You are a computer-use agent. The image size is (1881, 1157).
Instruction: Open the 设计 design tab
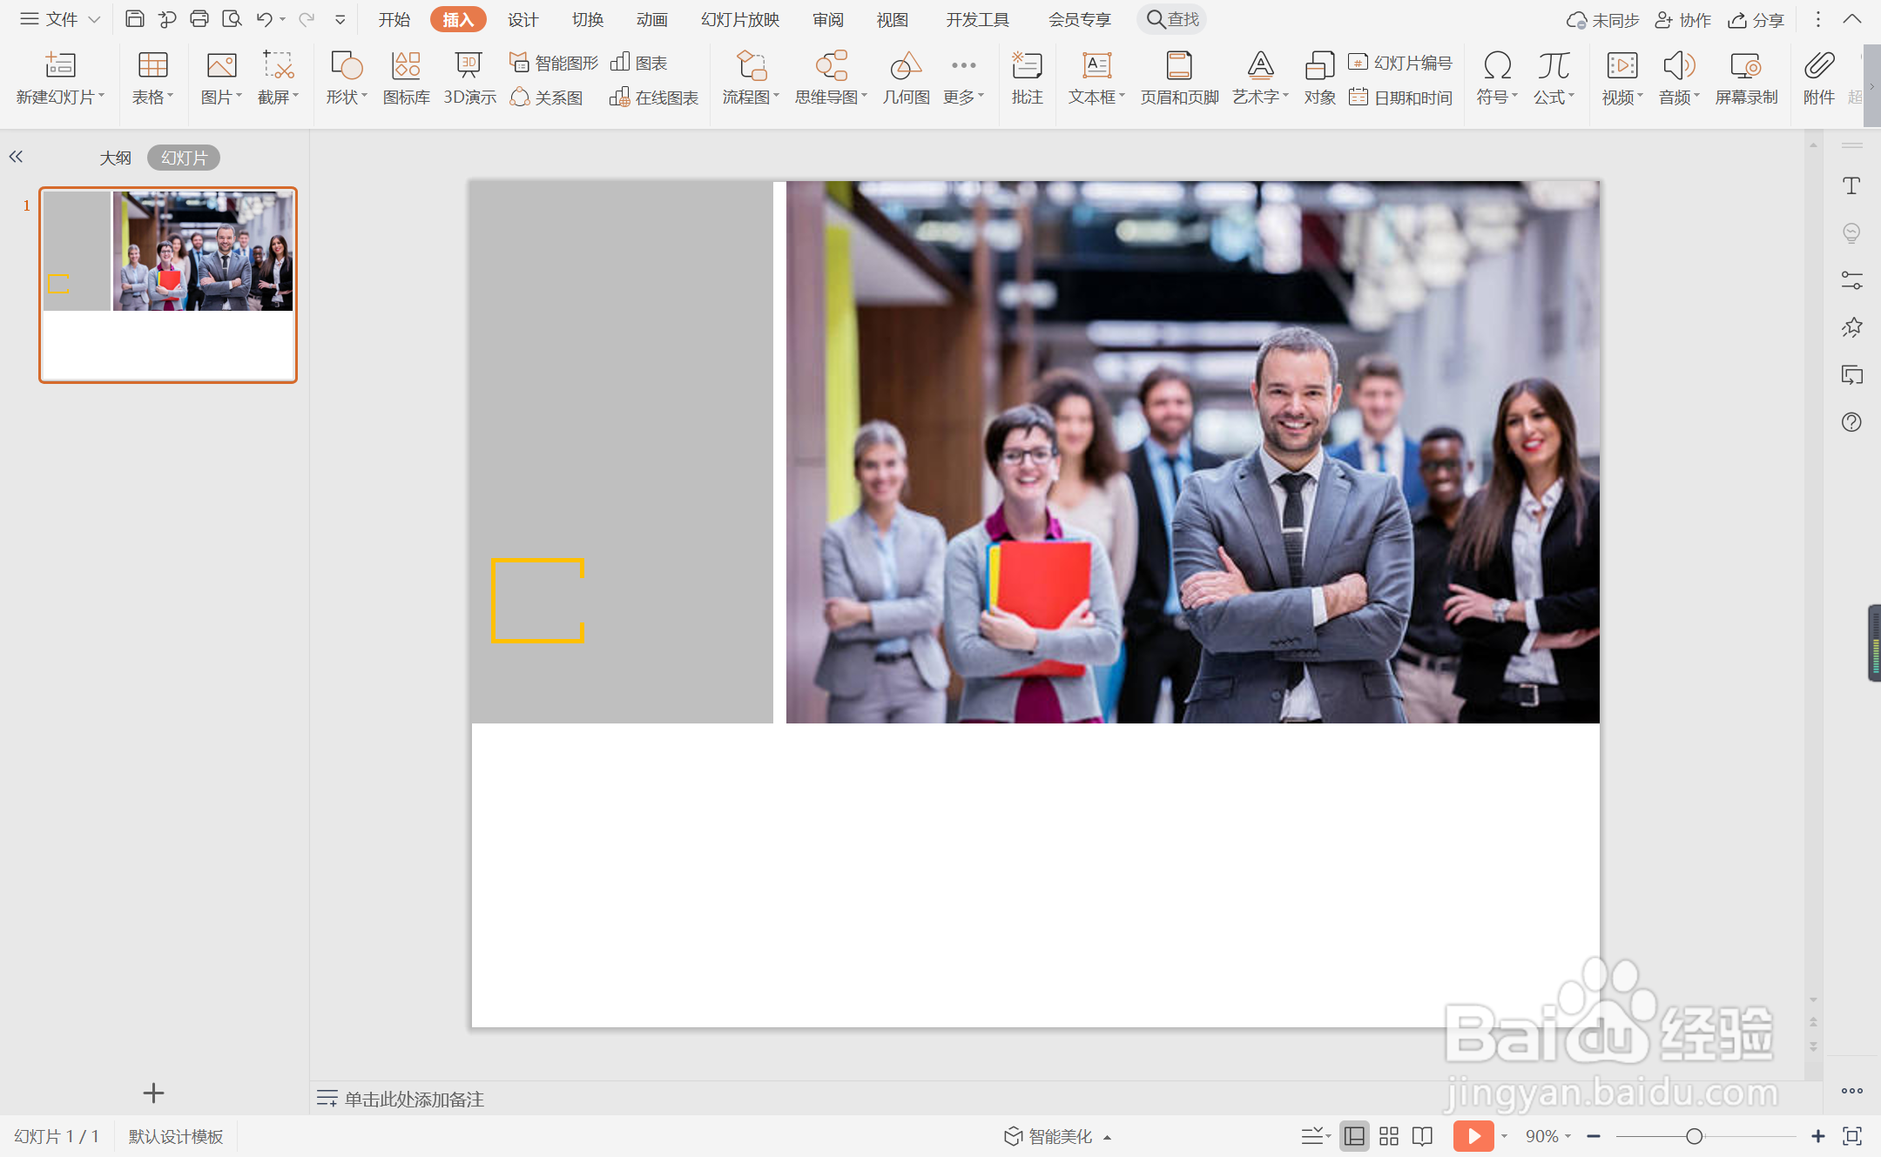click(x=522, y=19)
